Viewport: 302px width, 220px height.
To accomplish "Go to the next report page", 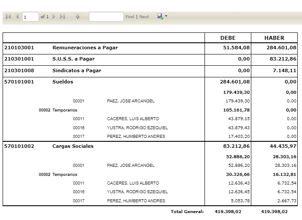I will tap(54, 17).
